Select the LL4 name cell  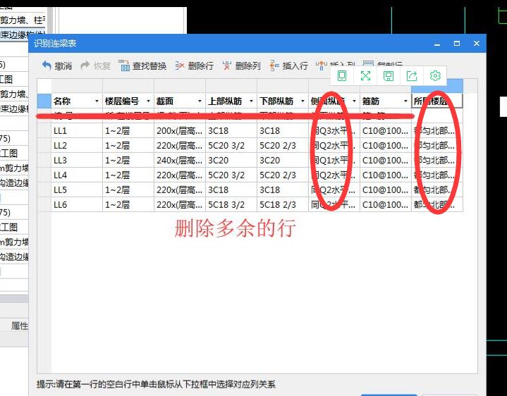[77, 175]
